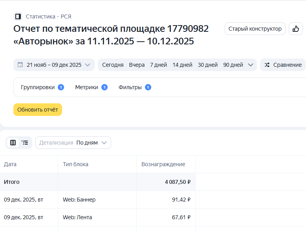
Task: Open the Метрики tab
Action: [86, 87]
